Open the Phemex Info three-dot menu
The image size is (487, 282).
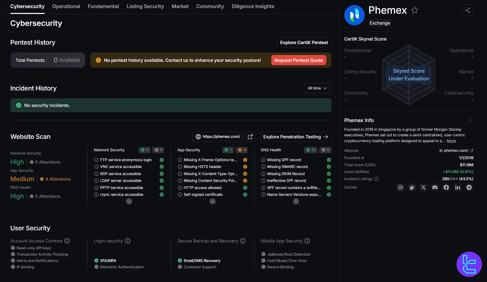click(470, 120)
